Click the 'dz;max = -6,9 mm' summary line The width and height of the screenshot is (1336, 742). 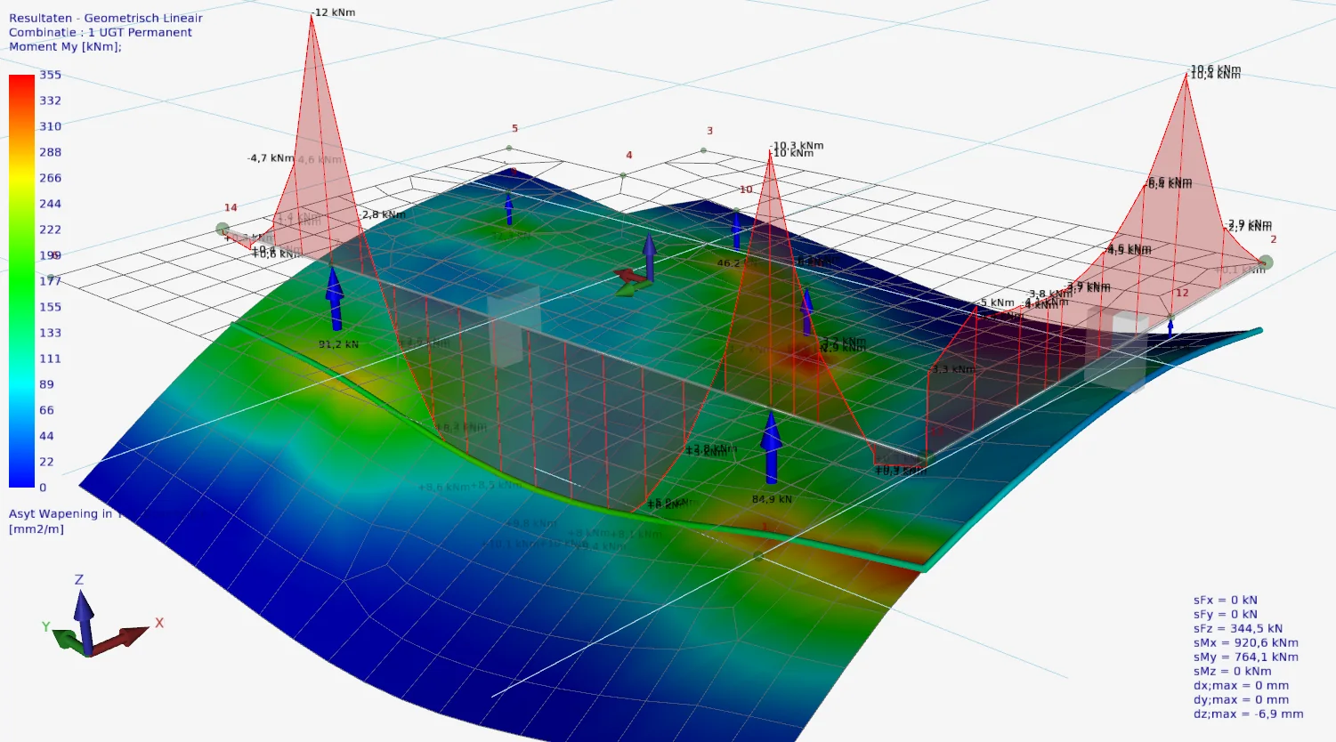[x=1249, y=714]
